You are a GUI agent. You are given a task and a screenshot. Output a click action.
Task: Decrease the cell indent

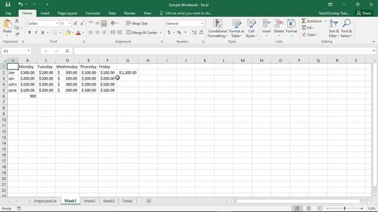113,32
